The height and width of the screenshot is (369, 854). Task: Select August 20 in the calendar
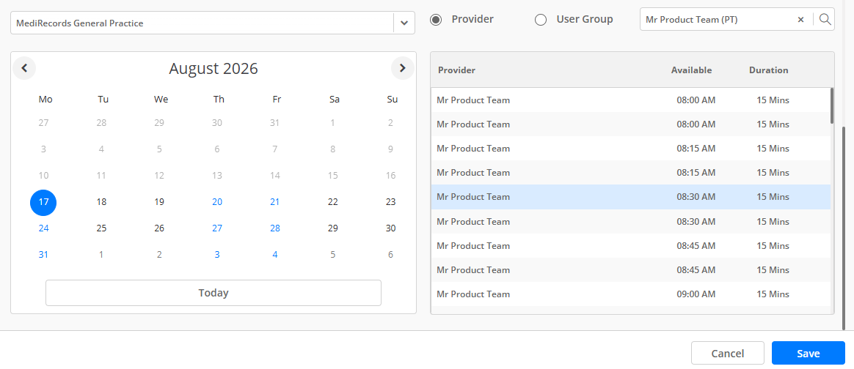coord(216,202)
